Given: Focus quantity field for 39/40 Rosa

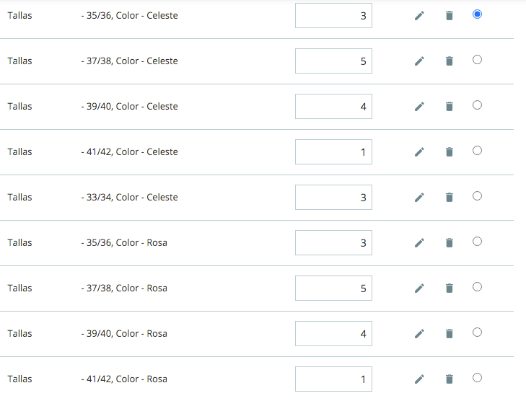Looking at the screenshot, I should tap(333, 334).
